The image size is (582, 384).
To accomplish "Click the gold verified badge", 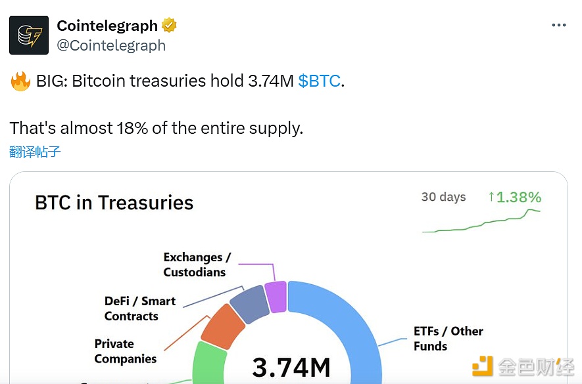I will pos(169,26).
